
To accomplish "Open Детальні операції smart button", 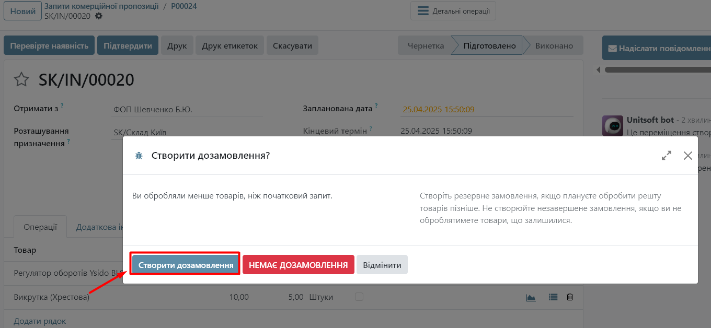I will 453,11.
